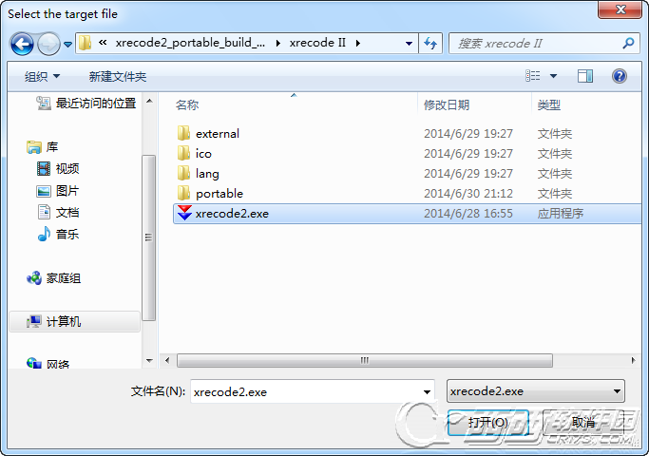This screenshot has height=456, width=649.
Task: Click the change view icon
Action: (x=533, y=76)
